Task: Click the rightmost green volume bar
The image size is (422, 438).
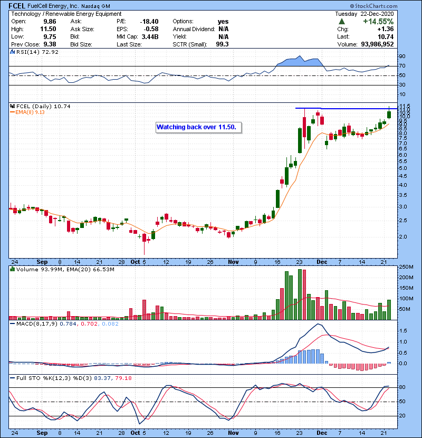Action: (389, 310)
